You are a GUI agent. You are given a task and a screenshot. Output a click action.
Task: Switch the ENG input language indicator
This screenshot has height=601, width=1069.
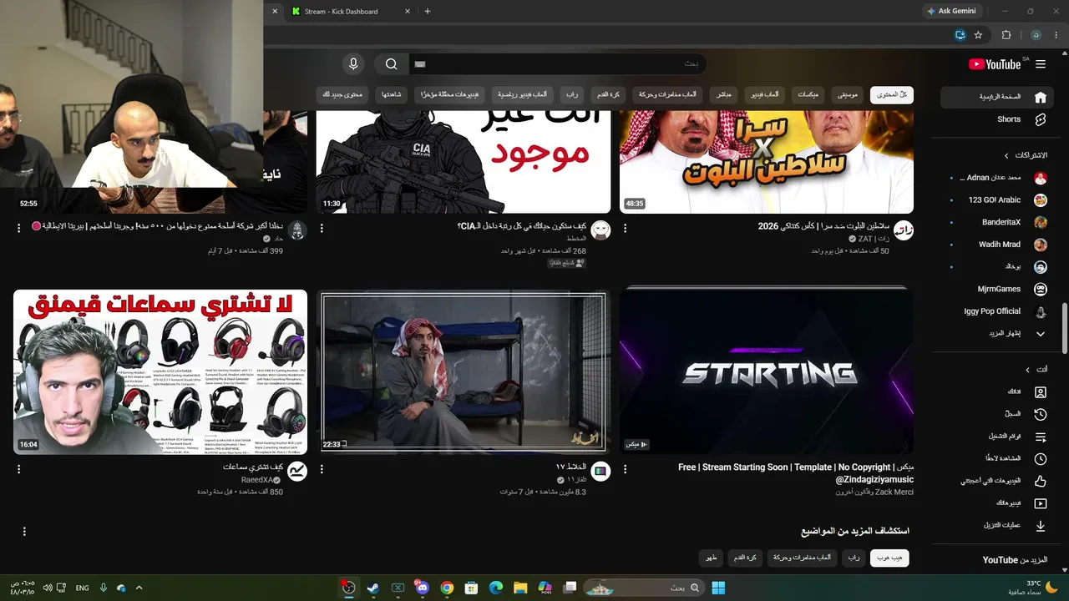(82, 588)
